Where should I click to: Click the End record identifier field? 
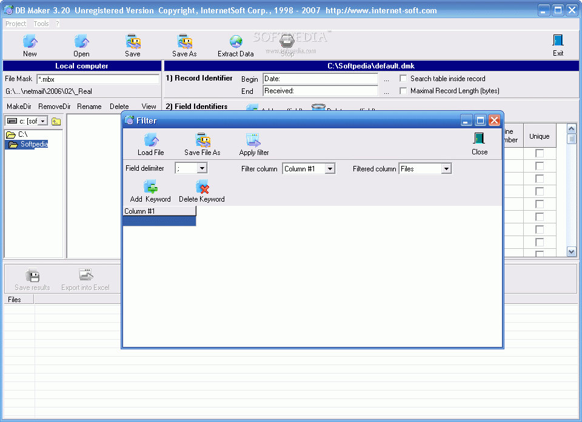(320, 91)
